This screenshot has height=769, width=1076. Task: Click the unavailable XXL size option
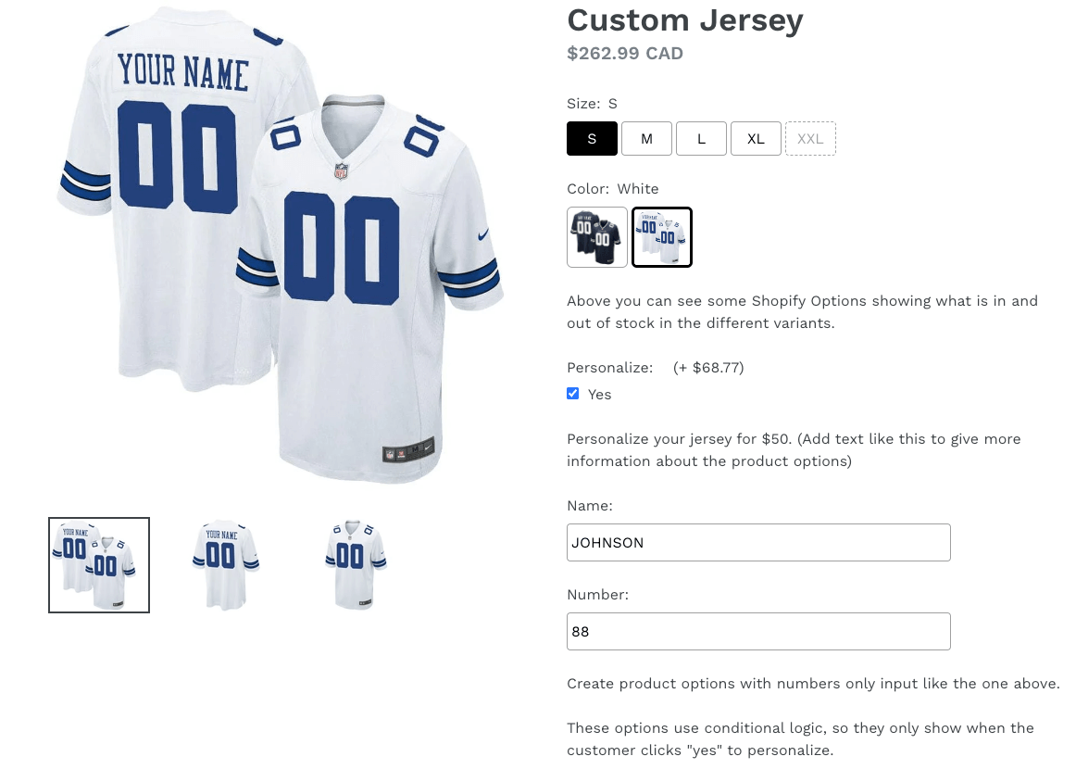[x=810, y=139]
